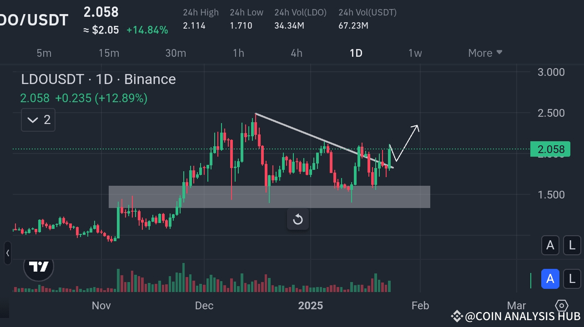The image size is (584, 327).
Task: Enable logarithmic L price scale
Action: (572, 245)
